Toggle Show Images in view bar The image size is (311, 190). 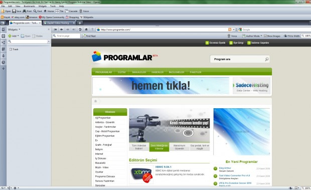coord(272,36)
